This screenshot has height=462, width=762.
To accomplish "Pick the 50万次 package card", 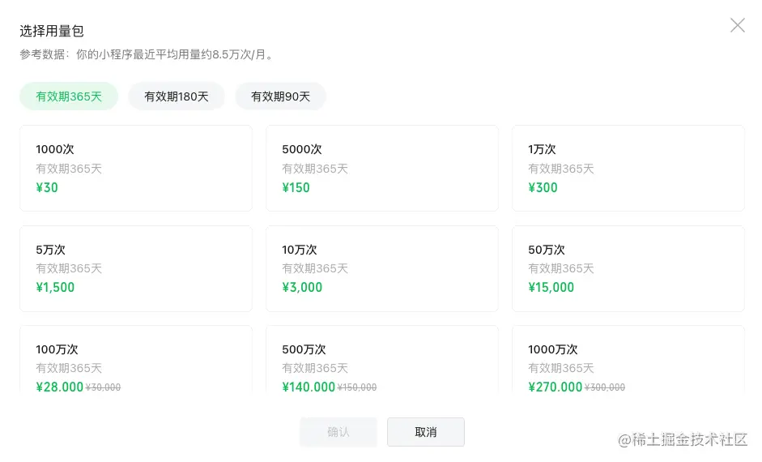I will coord(628,268).
